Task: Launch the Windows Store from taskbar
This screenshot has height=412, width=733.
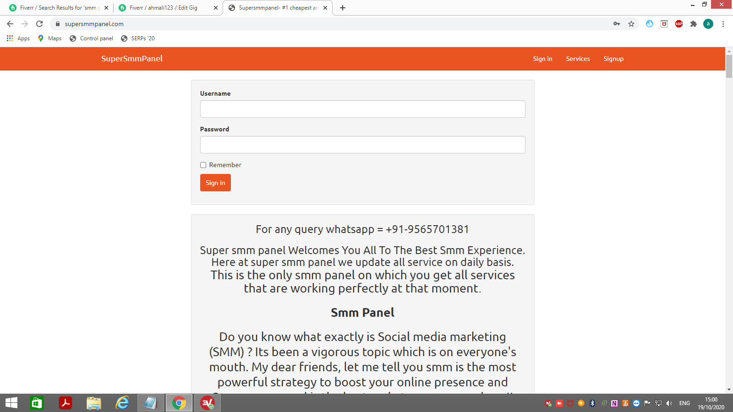Action: pos(37,403)
